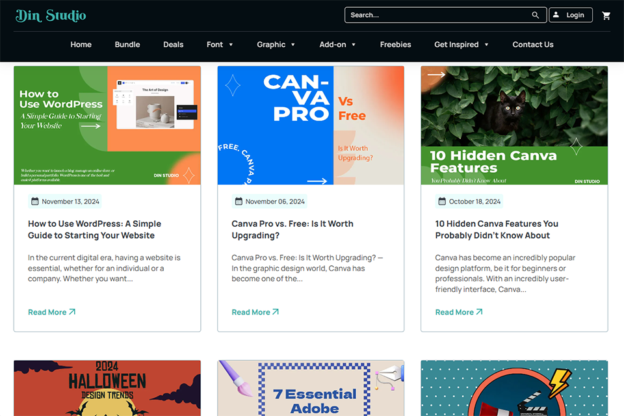Click the user icon in Login button
624x416 pixels.
(x=556, y=15)
